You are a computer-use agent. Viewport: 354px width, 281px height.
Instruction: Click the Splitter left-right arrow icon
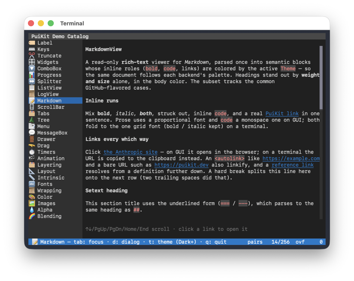(32, 81)
